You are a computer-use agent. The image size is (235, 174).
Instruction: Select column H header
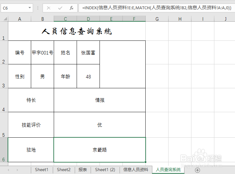tap(180, 19)
